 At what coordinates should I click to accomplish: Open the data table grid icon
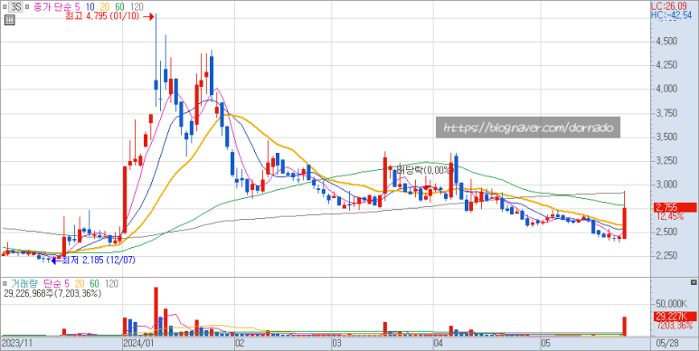[10, 20]
